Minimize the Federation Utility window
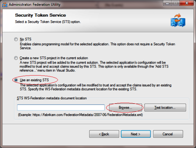 tap(167, 3)
